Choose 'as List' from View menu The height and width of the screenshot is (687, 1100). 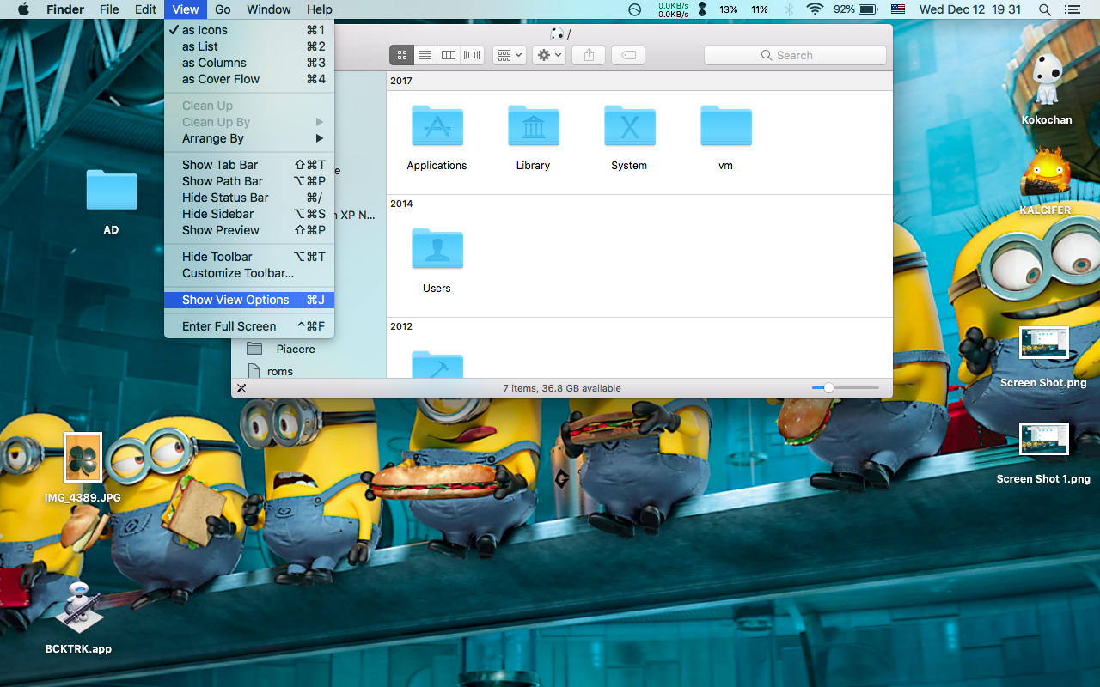249,46
